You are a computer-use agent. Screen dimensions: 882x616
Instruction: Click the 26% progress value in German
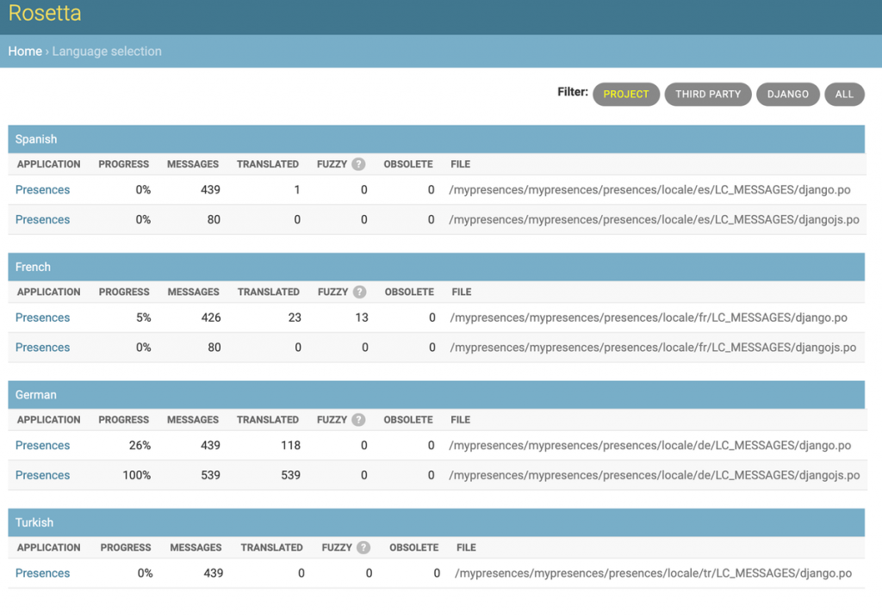(x=140, y=445)
